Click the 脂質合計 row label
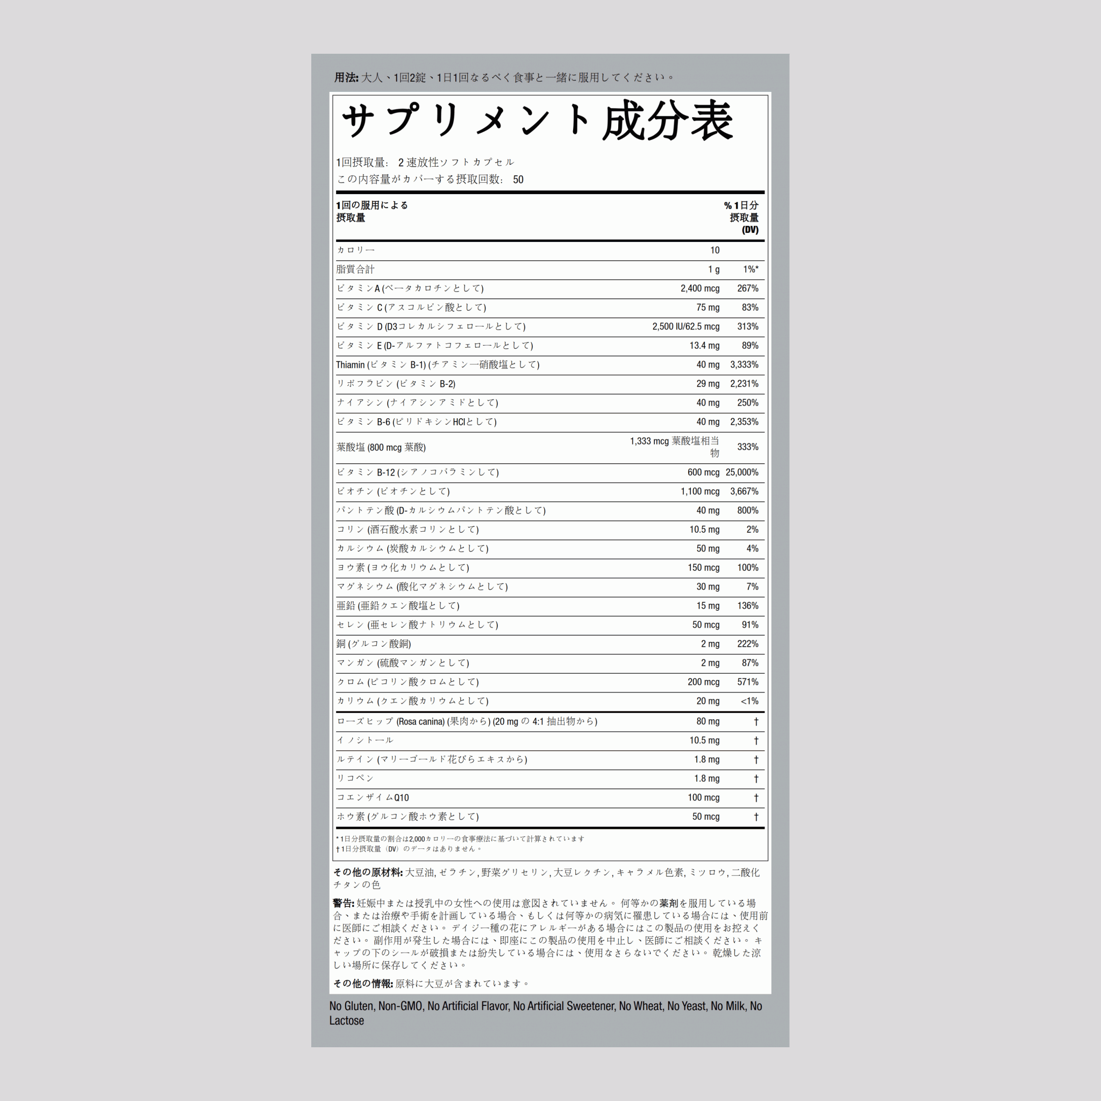The image size is (1101, 1101). coord(355,269)
